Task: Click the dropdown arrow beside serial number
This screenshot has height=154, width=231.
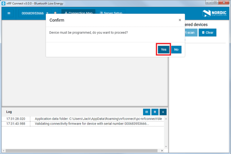Action: pyautogui.click(x=47, y=13)
